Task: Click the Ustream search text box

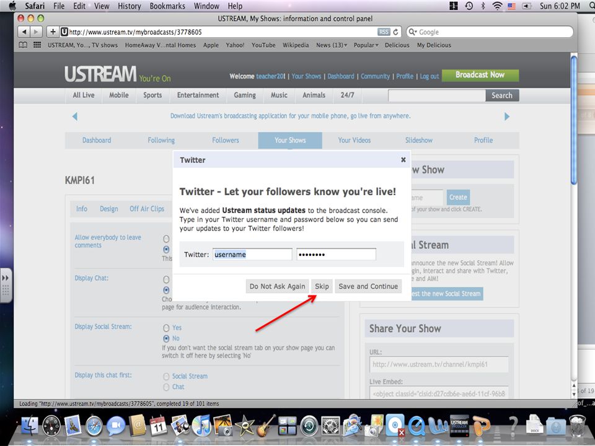Action: pos(437,95)
